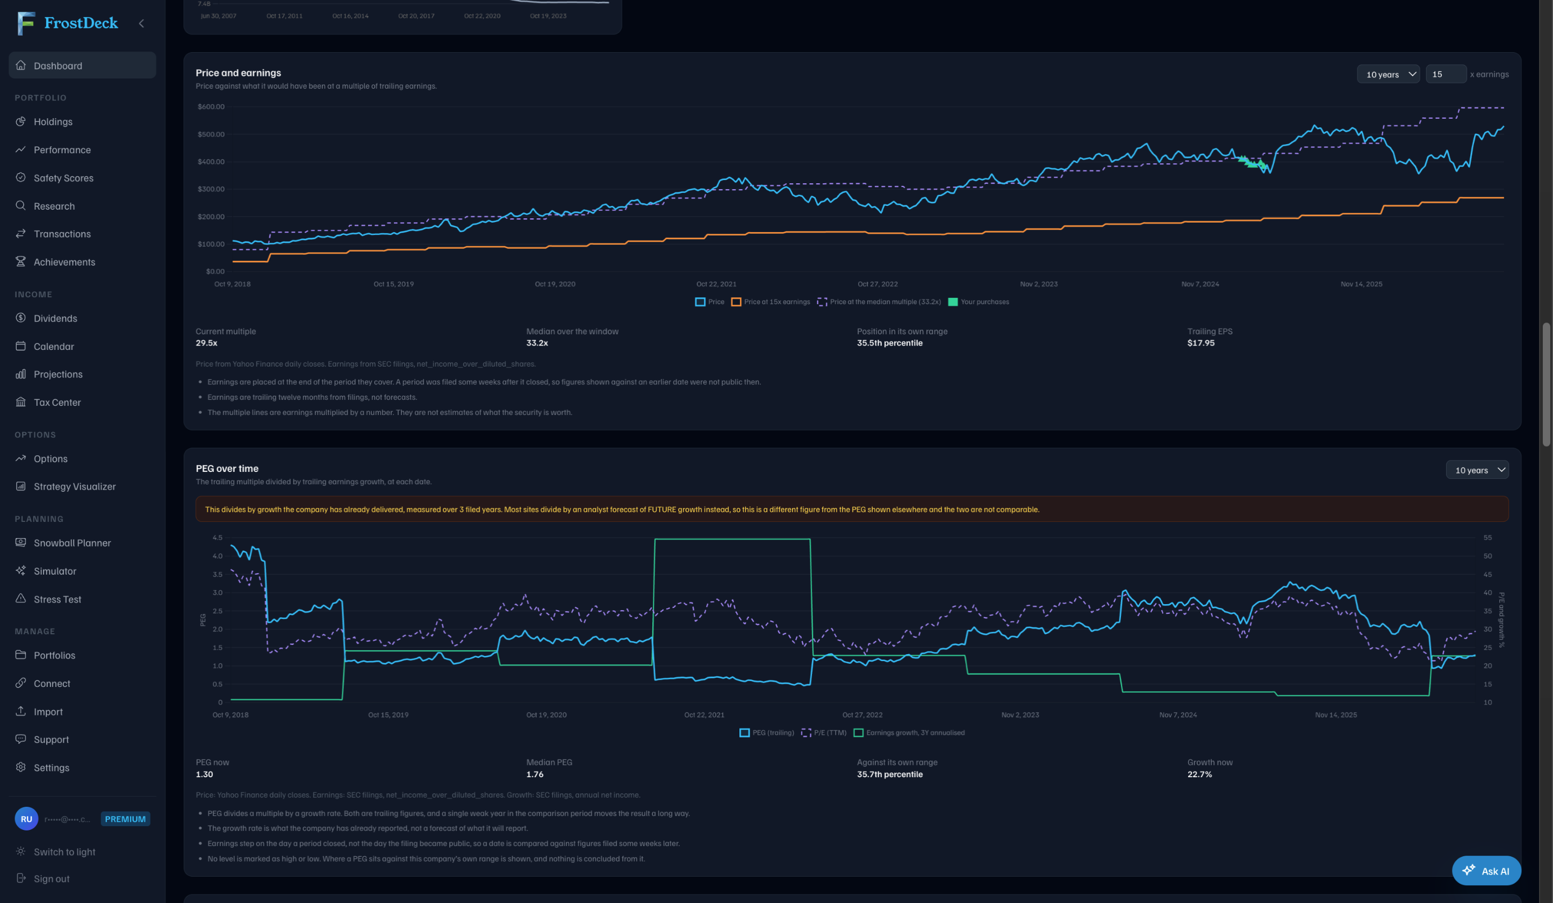Viewport: 1553px width, 903px height.
Task: Click the Achievements trophy icon
Action: 21,262
